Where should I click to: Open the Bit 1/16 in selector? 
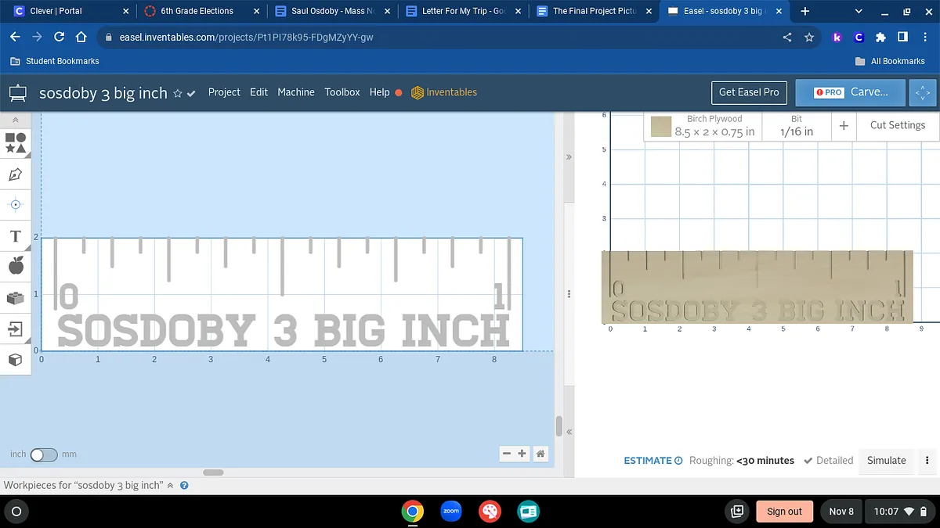(796, 126)
